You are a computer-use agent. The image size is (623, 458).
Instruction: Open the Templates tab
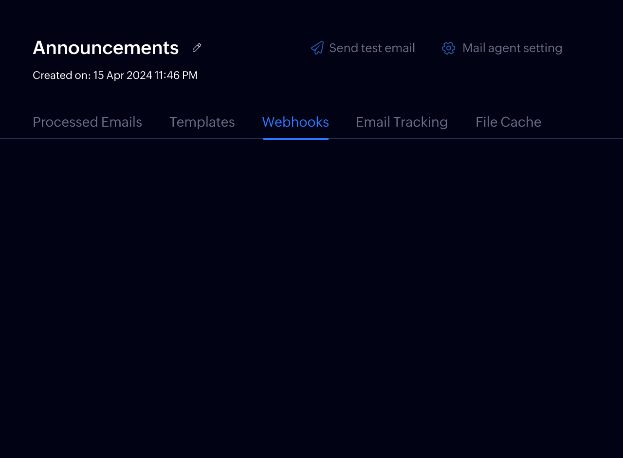[x=202, y=122]
